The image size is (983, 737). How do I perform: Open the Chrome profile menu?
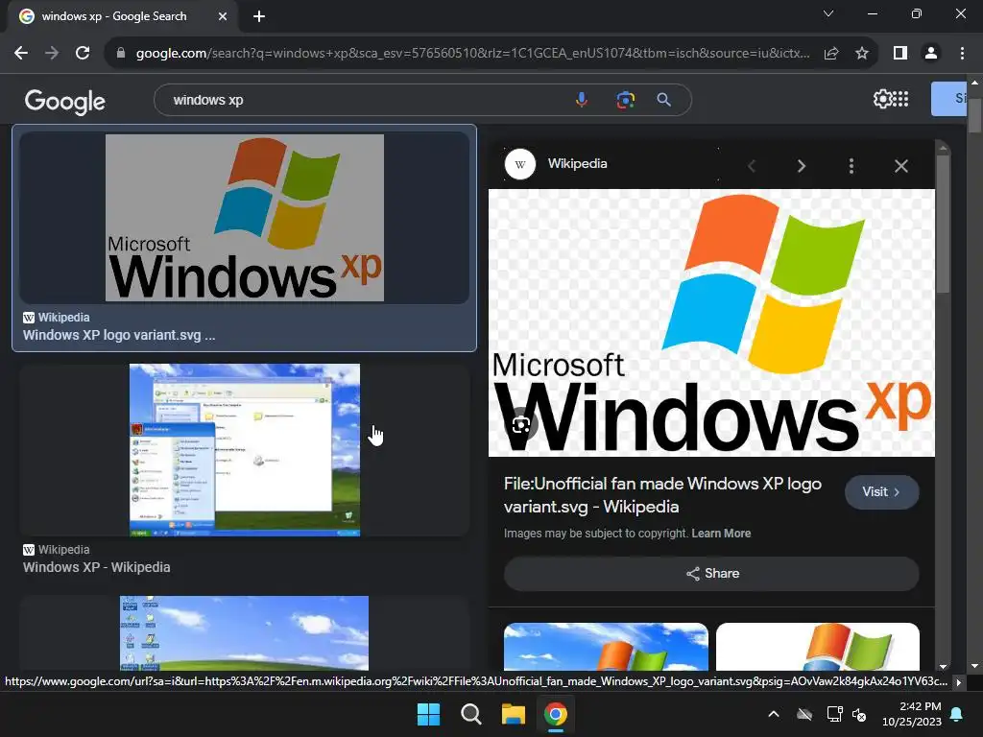point(931,54)
